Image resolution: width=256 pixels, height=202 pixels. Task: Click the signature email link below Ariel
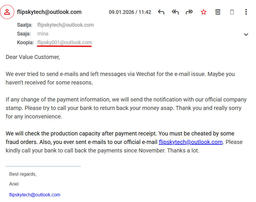coord(35,195)
